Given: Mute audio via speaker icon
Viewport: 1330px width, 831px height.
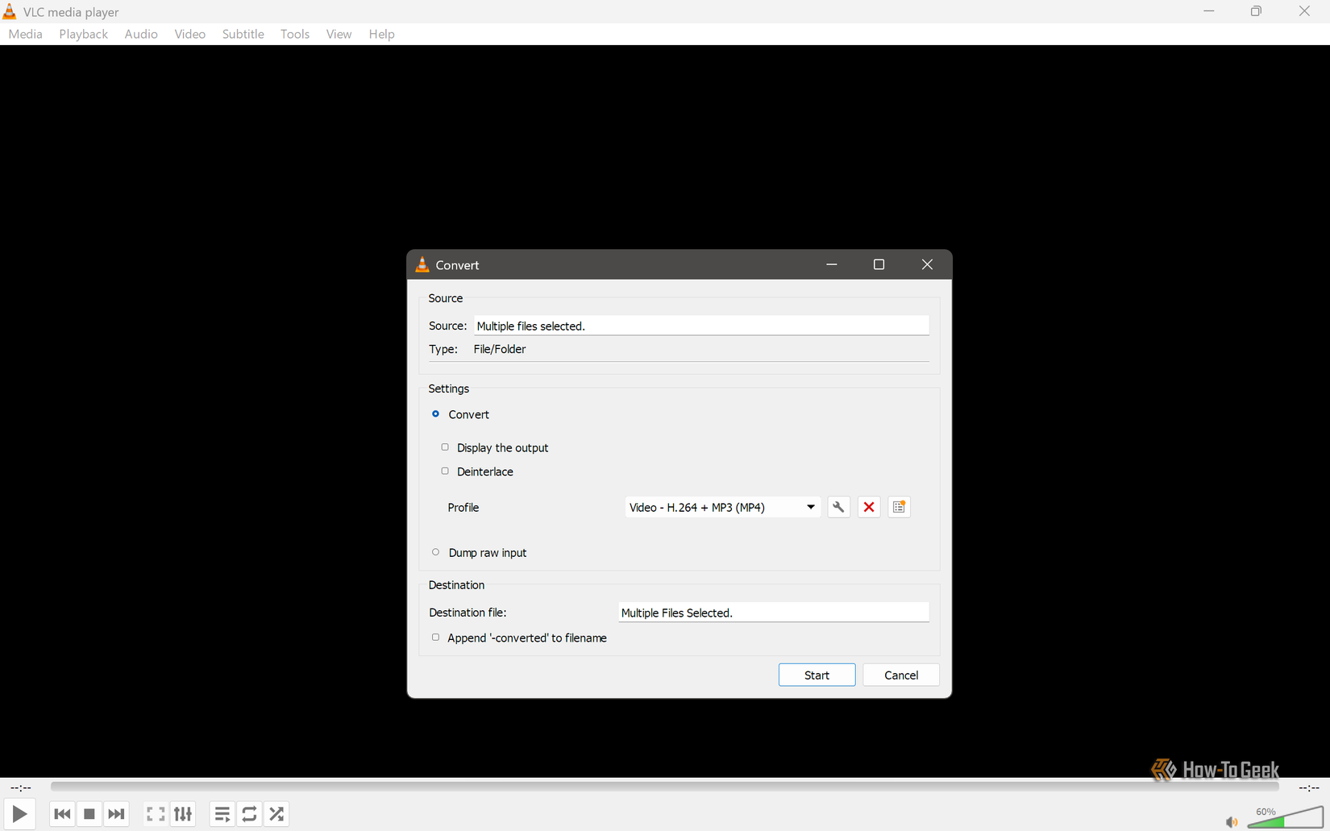Looking at the screenshot, I should tap(1231, 822).
